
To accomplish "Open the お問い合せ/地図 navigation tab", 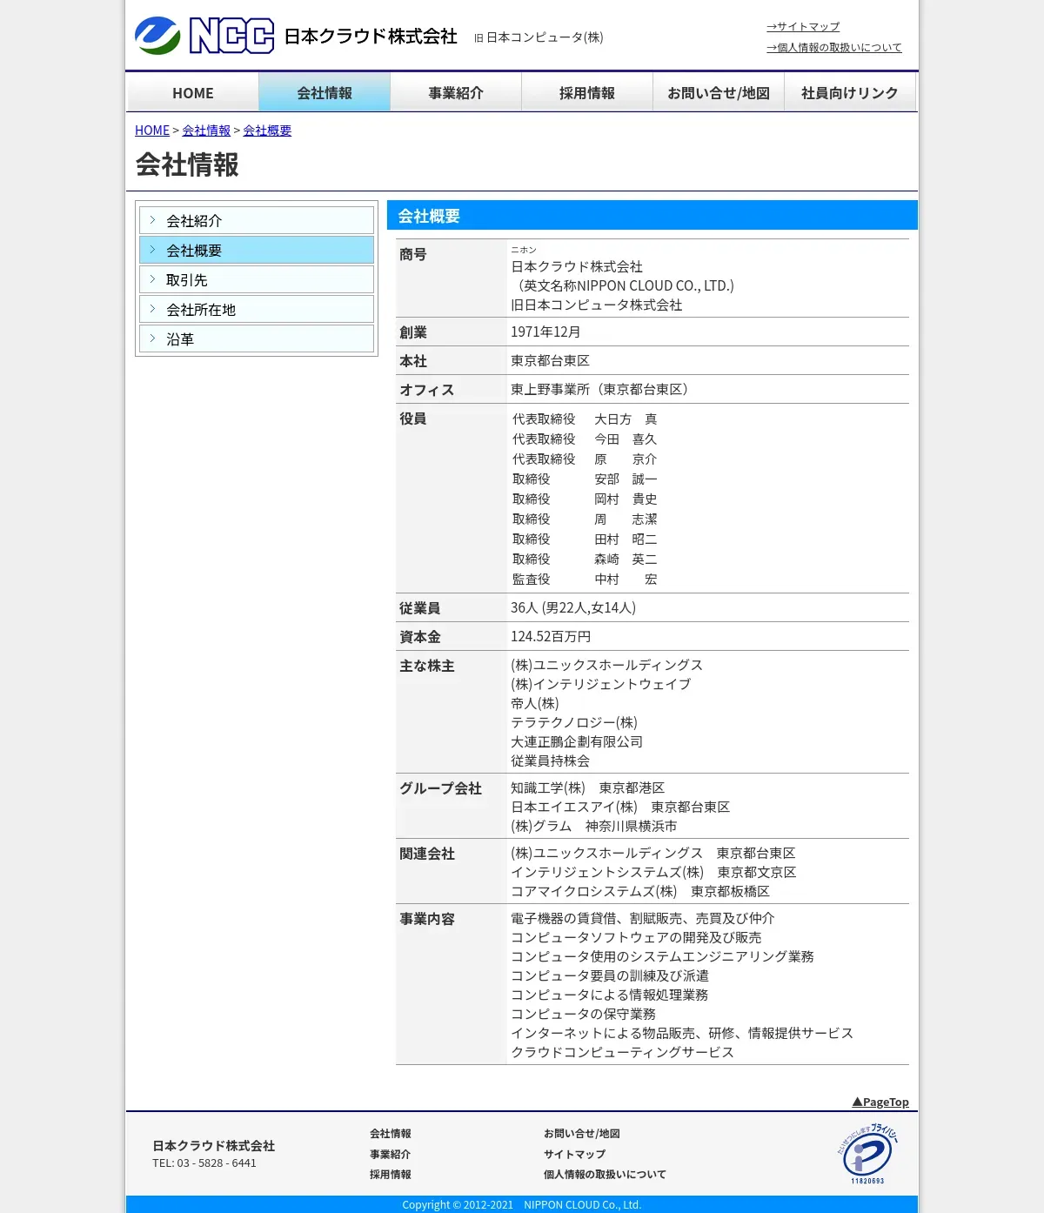I will [x=719, y=92].
